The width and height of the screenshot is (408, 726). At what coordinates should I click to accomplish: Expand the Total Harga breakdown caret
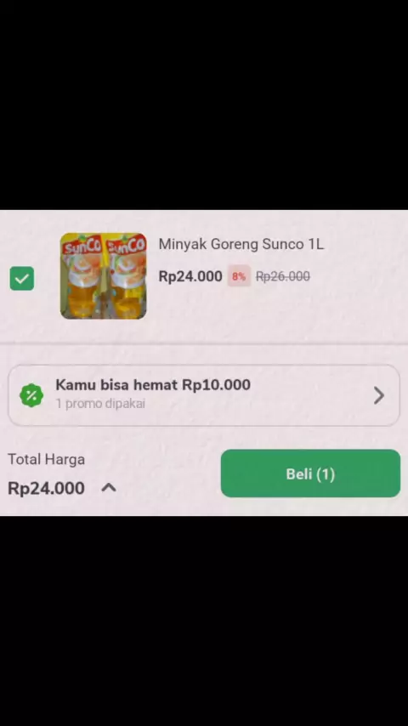(x=109, y=488)
